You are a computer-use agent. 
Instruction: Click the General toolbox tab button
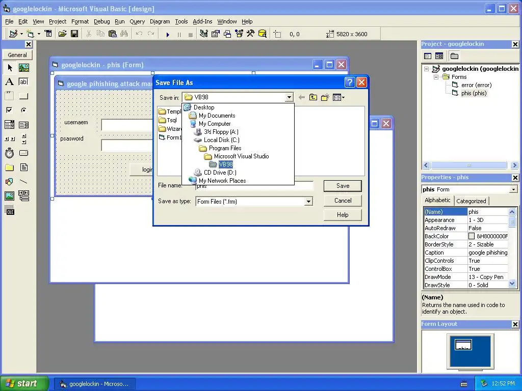click(17, 55)
